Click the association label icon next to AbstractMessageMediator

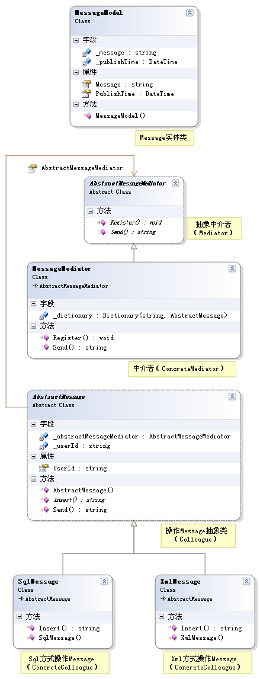point(32,168)
